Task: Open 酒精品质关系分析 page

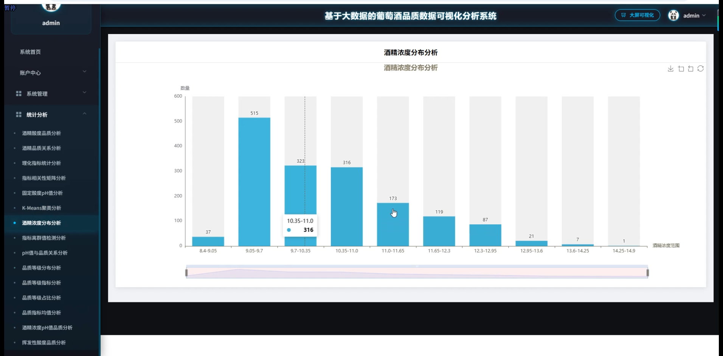Action: 41,148
